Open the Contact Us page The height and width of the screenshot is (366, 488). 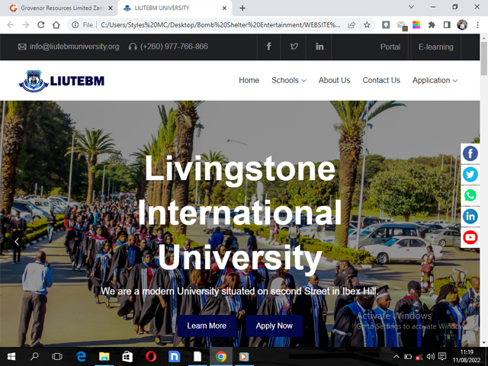381,80
